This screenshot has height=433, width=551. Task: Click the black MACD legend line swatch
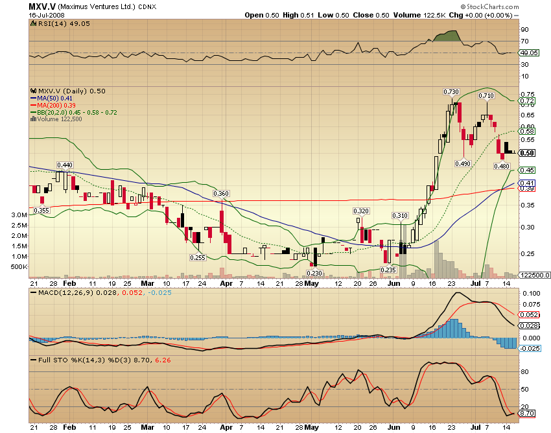click(x=33, y=293)
